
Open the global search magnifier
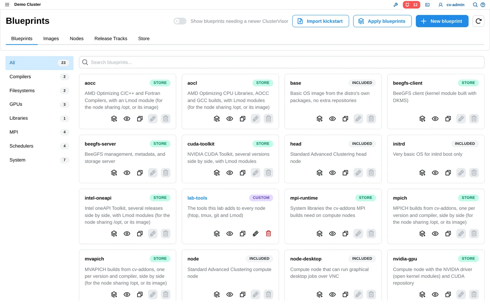[x=475, y=5]
